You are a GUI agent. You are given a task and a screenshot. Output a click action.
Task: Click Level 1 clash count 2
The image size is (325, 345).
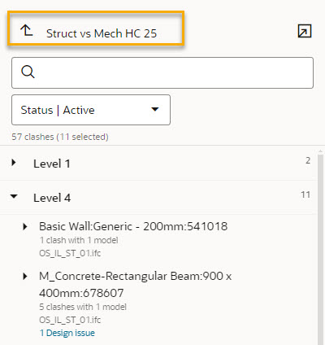point(308,160)
